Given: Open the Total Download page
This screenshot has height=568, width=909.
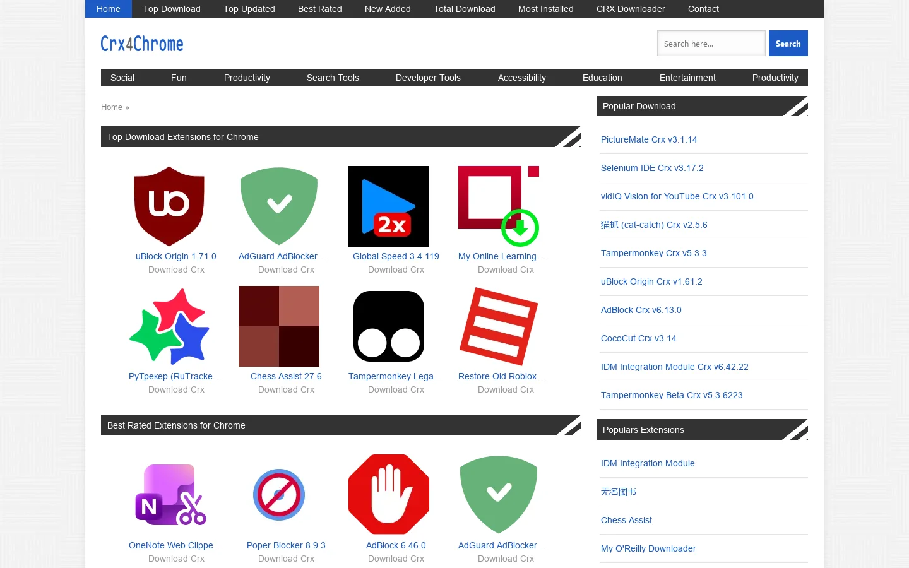Looking at the screenshot, I should (465, 9).
